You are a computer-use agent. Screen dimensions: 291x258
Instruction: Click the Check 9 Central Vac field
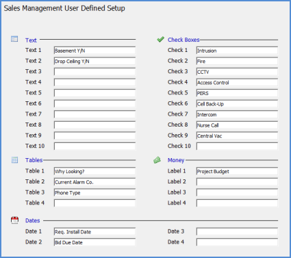click(237, 136)
